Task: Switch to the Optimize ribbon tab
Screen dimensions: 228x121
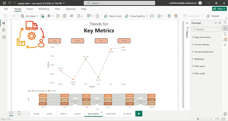Action: point(70,9)
